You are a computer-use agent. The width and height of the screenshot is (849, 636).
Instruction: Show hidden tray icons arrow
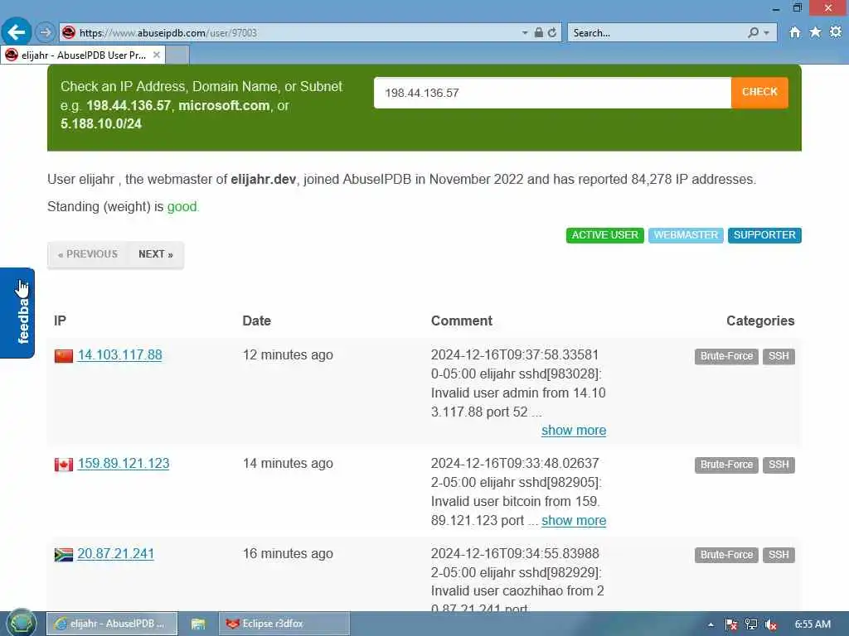tap(711, 624)
